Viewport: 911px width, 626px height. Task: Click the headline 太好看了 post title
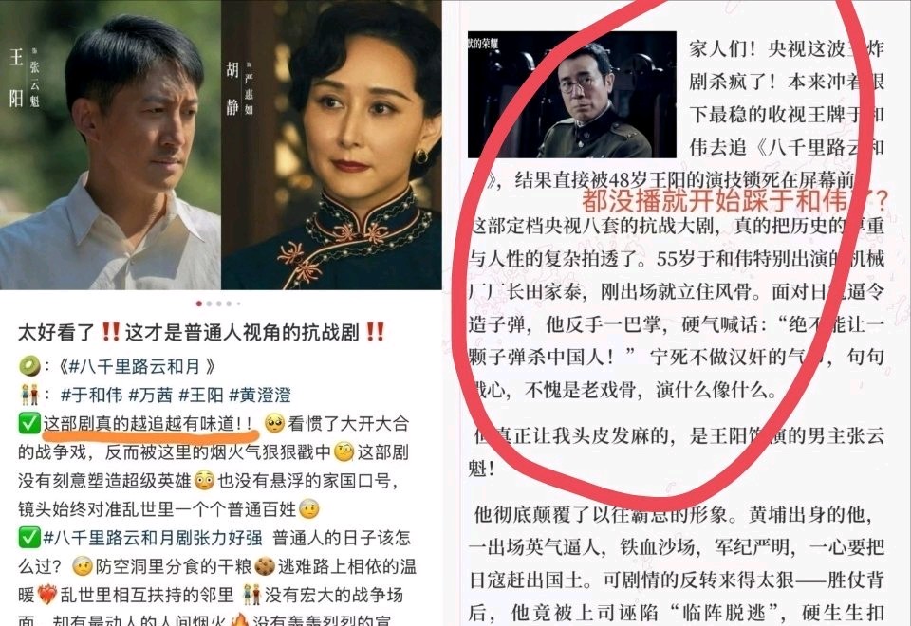click(201, 333)
